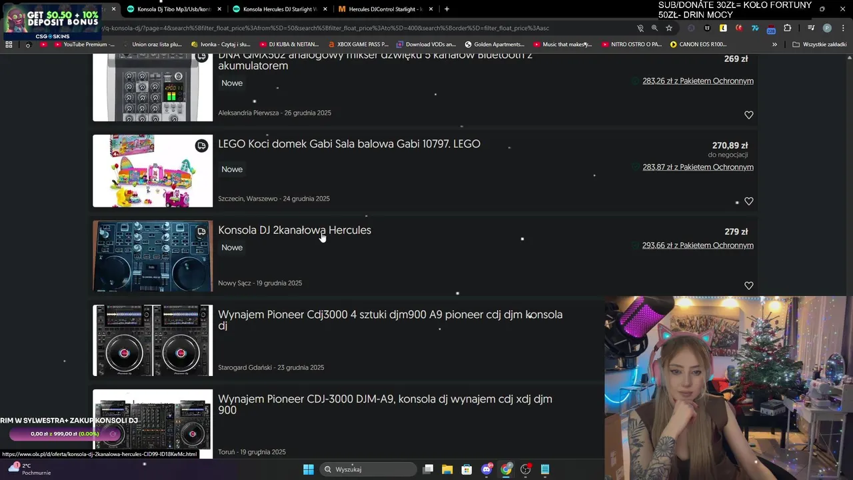The height and width of the screenshot is (480, 853).
Task: Open LEGO Koci domek Gabi listing title
Action: point(349,144)
